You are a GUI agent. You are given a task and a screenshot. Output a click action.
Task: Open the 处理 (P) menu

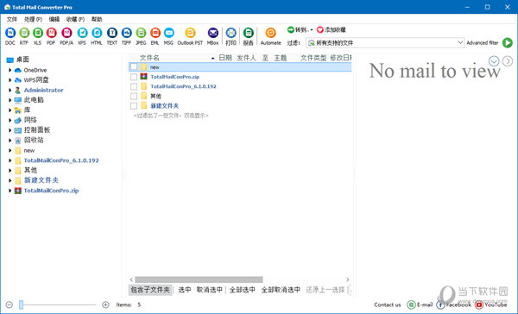[33, 19]
